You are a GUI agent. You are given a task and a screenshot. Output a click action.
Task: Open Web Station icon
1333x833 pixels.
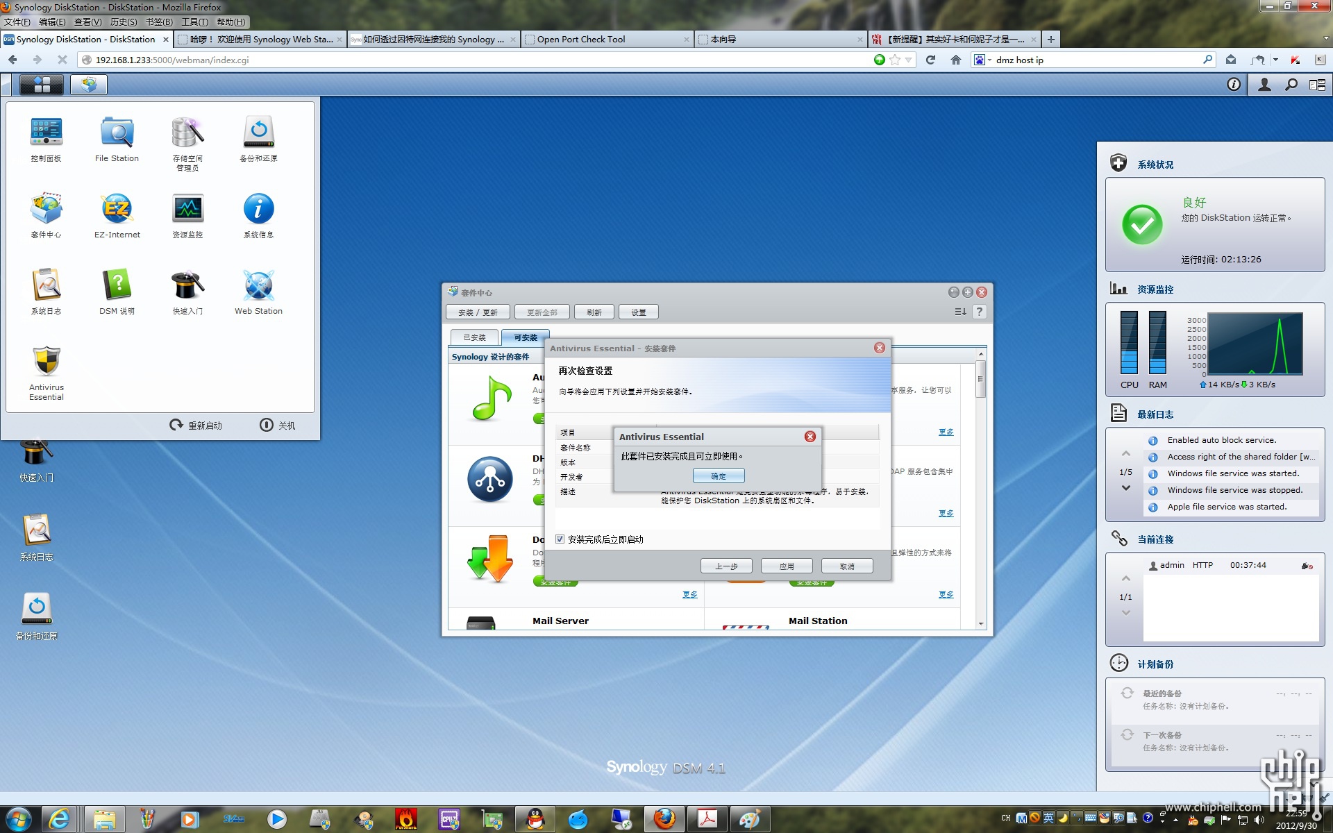pos(258,292)
